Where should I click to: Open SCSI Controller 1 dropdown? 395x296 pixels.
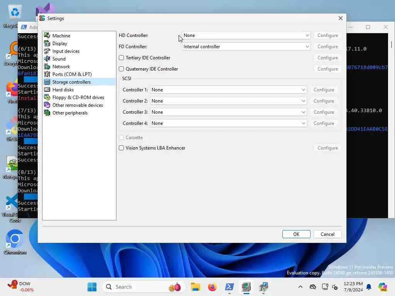point(228,89)
